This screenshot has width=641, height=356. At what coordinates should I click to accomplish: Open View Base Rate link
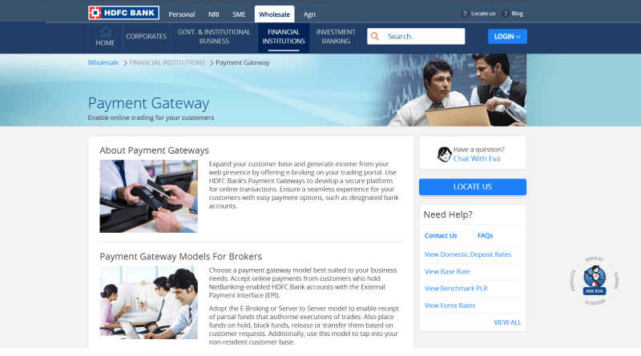[447, 271]
